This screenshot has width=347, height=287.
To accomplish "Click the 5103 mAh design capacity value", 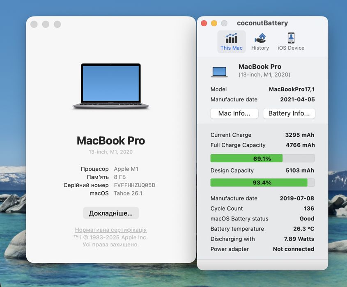I will [300, 170].
